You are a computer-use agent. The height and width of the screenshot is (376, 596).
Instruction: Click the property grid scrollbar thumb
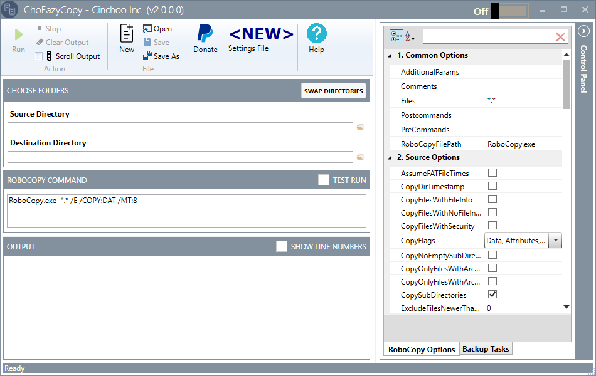(x=567, y=85)
